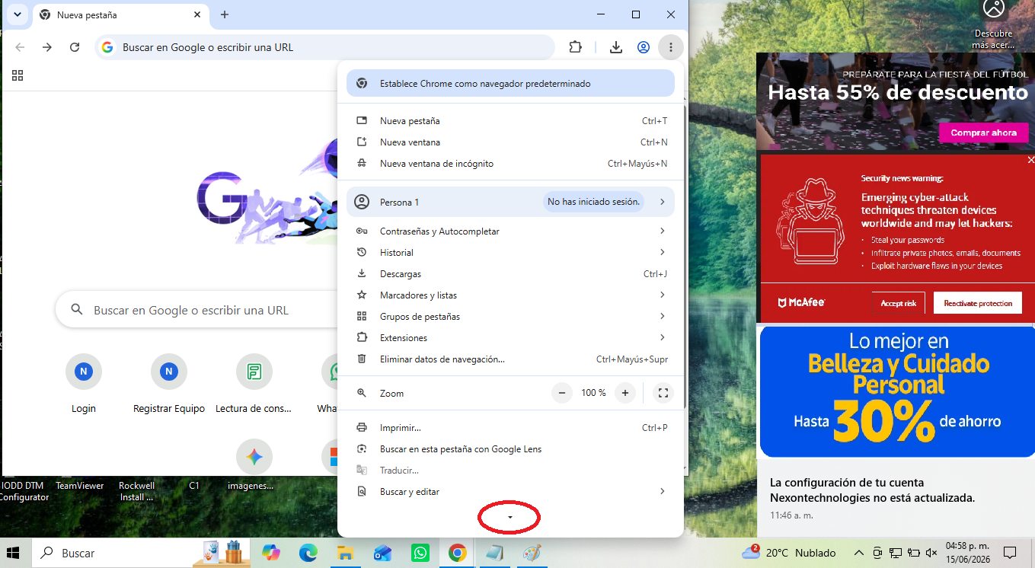Image resolution: width=1035 pixels, height=568 pixels.
Task: Click Comprar ahora in the ad
Action: 984,132
